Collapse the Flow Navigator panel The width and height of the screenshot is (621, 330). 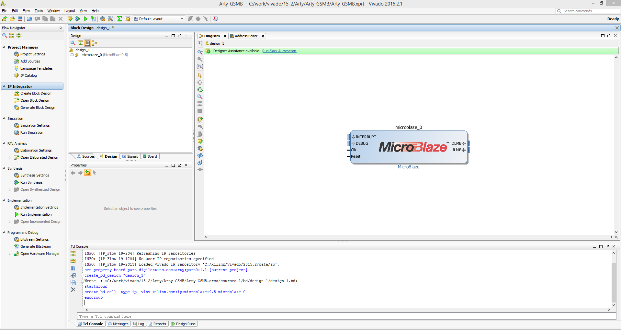(61, 28)
